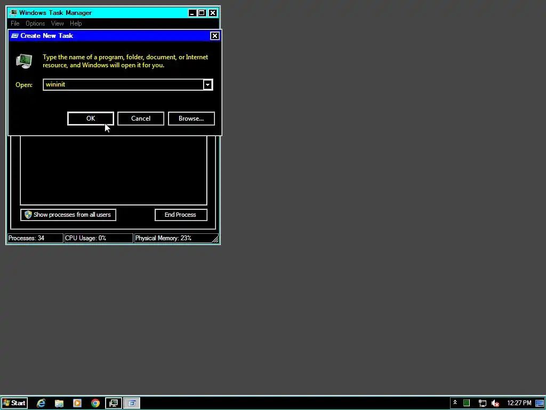Confirm the new task with OK
Viewport: 546px width, 410px height.
pyautogui.click(x=91, y=119)
